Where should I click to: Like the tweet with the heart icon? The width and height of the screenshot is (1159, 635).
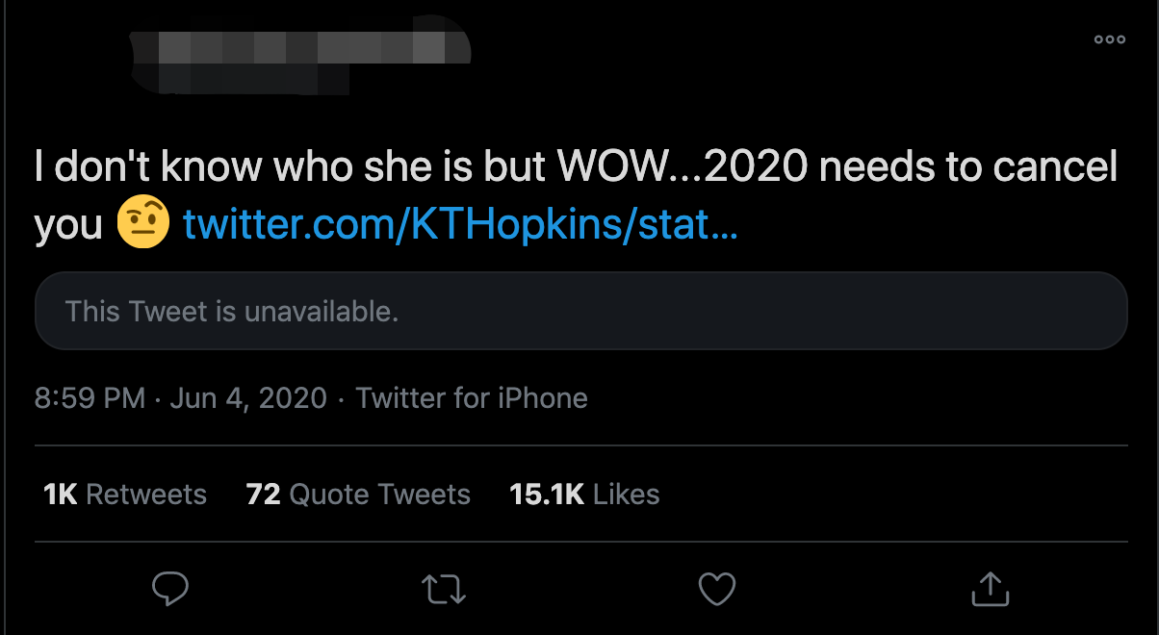pyautogui.click(x=716, y=589)
